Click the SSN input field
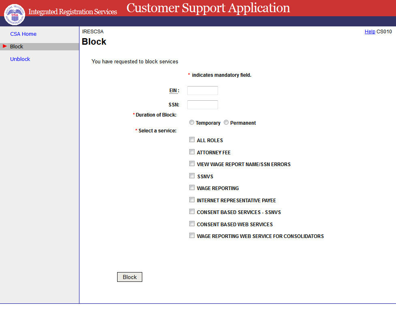Viewport: 396px width, 318px height. pos(203,105)
